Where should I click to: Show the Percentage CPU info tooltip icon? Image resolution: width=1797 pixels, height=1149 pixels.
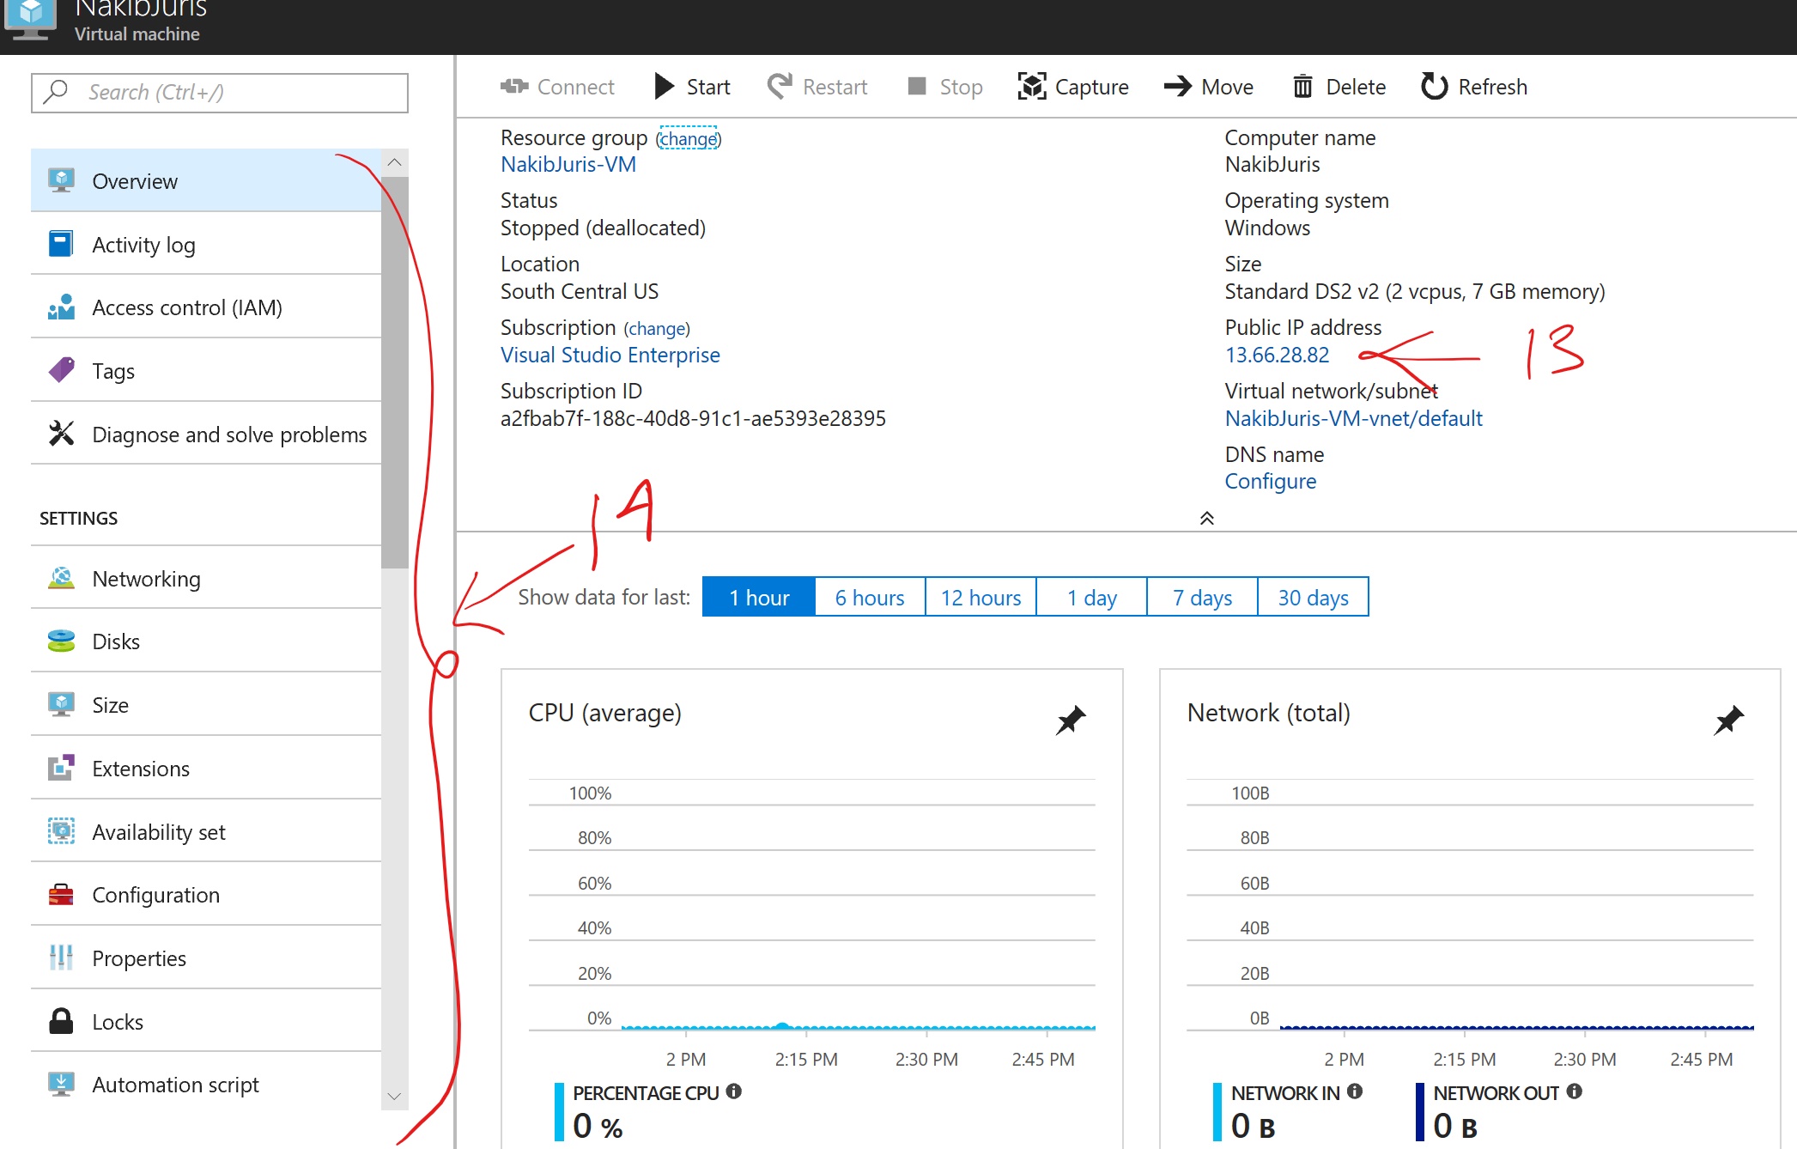(x=734, y=1091)
